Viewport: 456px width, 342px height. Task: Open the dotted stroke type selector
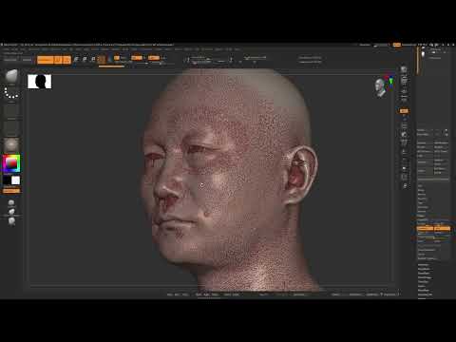click(11, 93)
